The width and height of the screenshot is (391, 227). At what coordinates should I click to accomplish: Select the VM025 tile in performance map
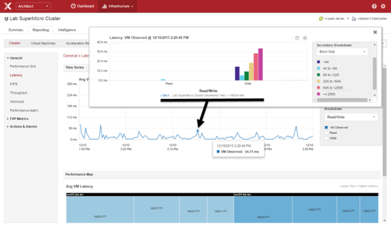click(x=193, y=209)
